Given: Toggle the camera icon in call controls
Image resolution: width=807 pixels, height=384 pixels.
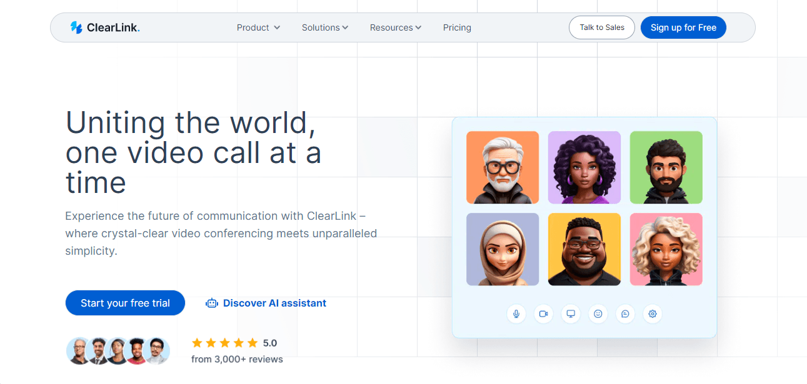Looking at the screenshot, I should [x=543, y=314].
